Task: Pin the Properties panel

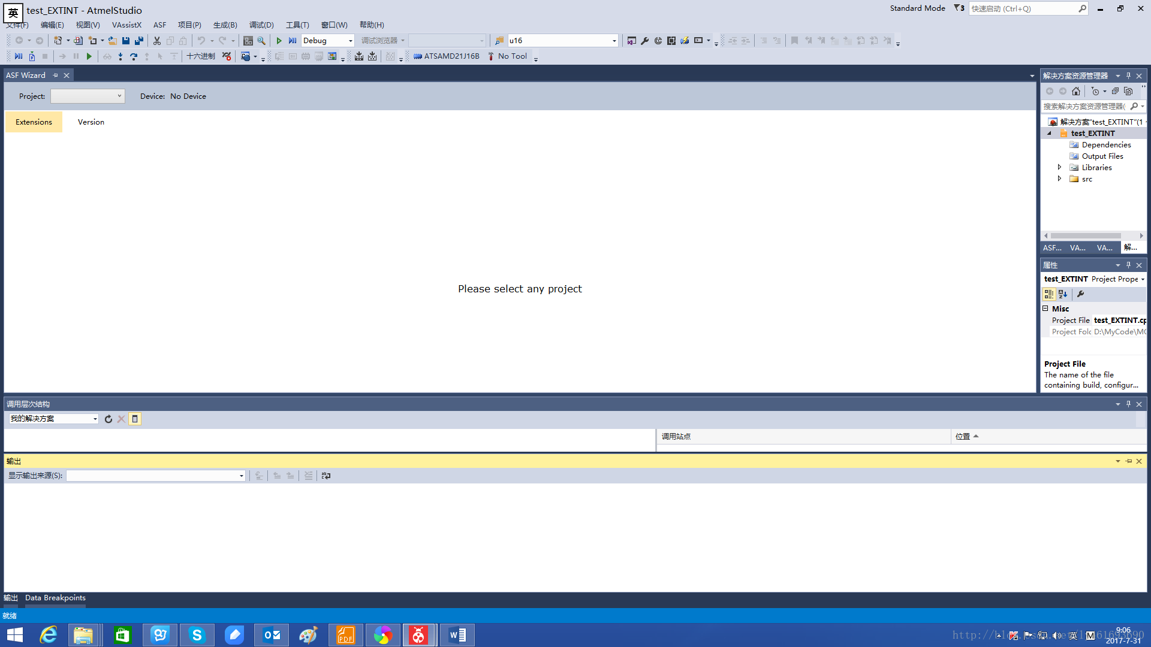Action: point(1128,265)
